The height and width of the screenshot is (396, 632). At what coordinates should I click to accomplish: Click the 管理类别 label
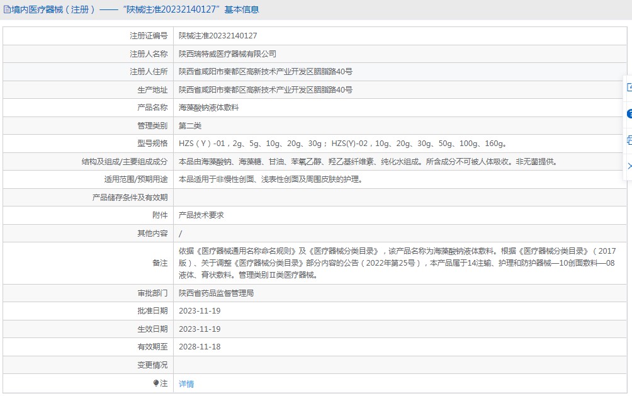[x=152, y=125]
